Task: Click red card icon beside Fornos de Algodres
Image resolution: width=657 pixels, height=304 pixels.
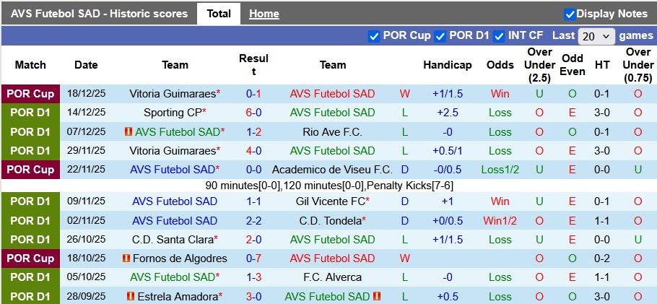Action: click(x=126, y=259)
